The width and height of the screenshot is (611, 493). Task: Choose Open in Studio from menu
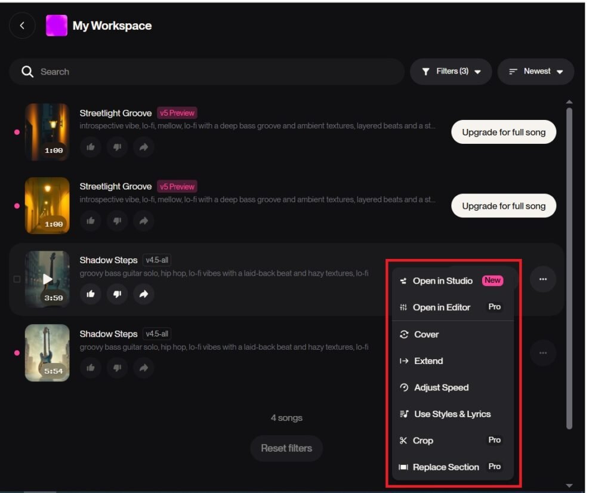click(x=442, y=281)
